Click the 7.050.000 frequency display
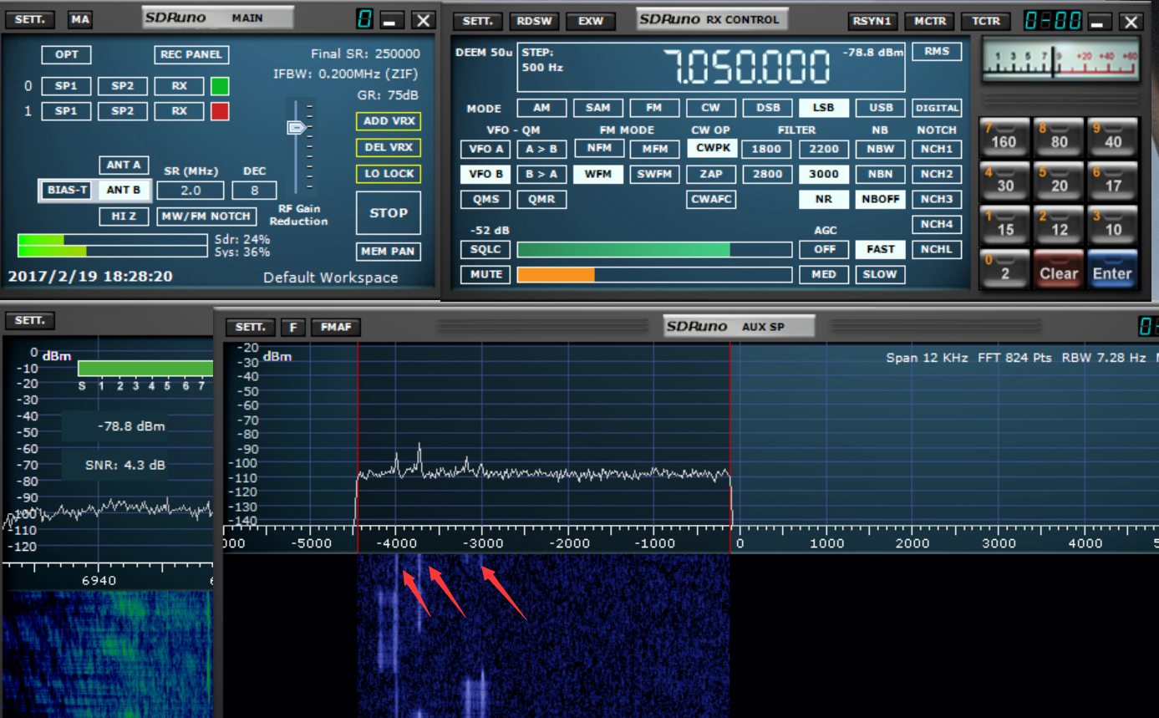The height and width of the screenshot is (718, 1159). click(752, 67)
